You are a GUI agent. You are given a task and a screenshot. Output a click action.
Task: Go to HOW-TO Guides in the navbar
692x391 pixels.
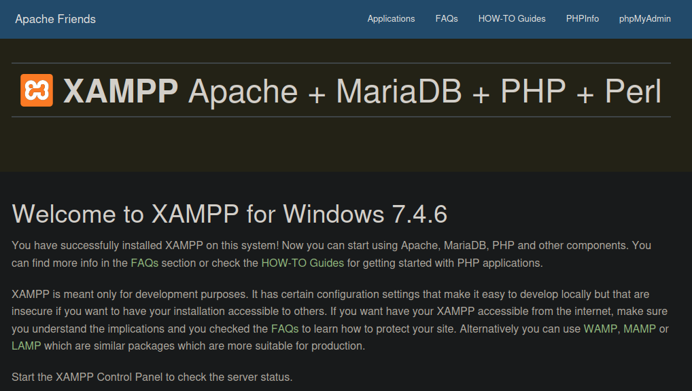[x=512, y=19]
